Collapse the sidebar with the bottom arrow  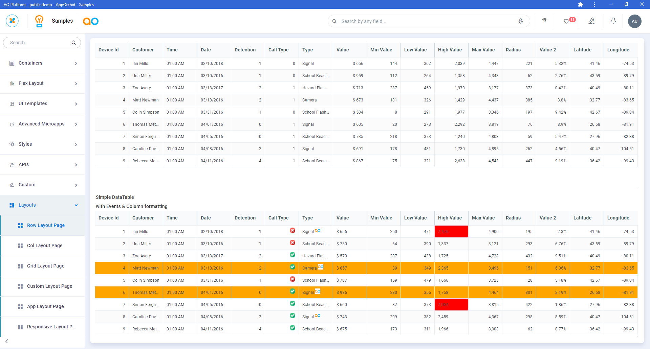tap(7, 341)
